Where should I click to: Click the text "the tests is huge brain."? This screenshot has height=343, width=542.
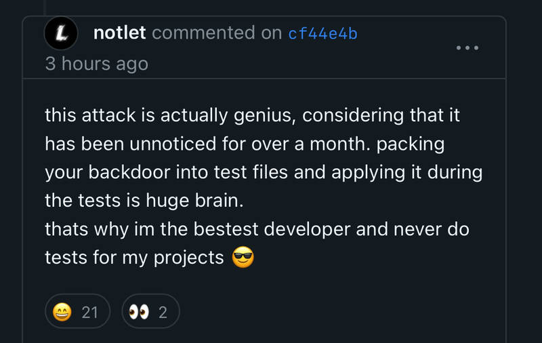(x=144, y=201)
